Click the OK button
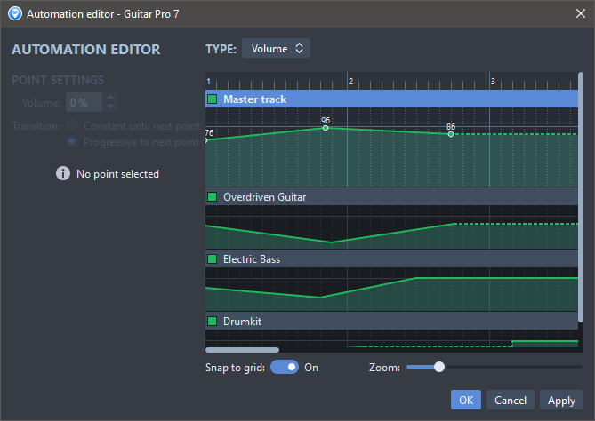This screenshot has height=421, width=595. [x=466, y=400]
